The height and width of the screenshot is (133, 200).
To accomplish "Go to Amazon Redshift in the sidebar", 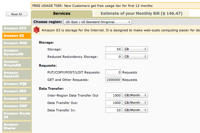I will click(x=17, y=75).
